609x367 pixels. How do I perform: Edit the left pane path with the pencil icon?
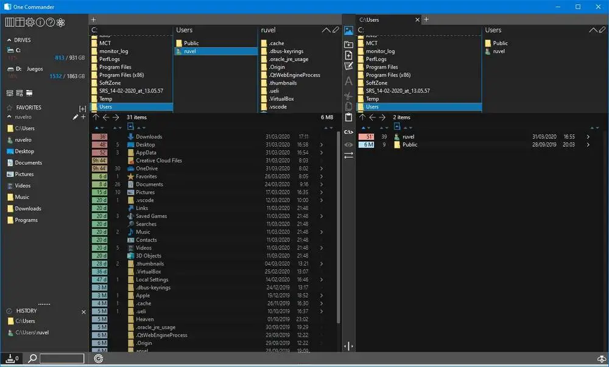336,29
